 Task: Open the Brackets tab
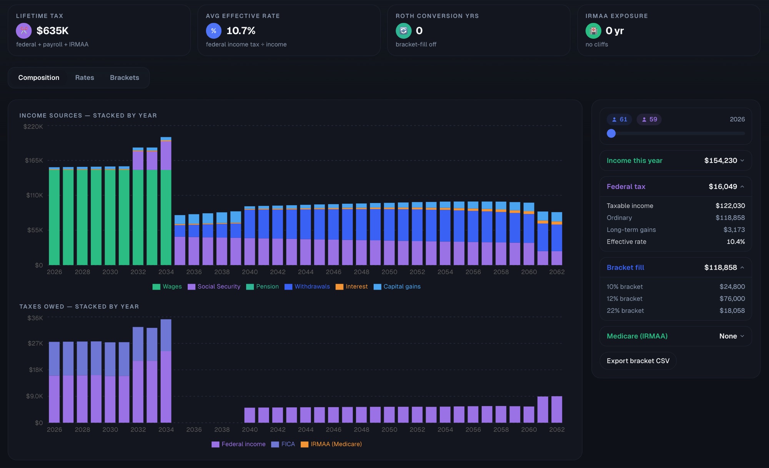125,78
